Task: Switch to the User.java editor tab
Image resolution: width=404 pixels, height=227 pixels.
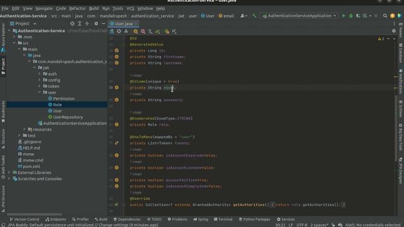Action: (x=123, y=24)
